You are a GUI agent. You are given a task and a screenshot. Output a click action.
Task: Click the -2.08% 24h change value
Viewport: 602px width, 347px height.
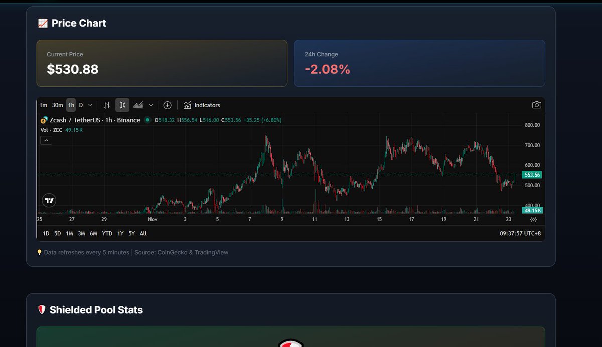327,69
